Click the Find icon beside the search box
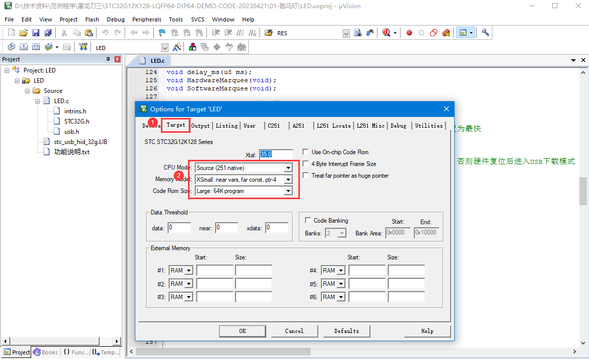589x360 pixels. pyautogui.click(x=358, y=33)
